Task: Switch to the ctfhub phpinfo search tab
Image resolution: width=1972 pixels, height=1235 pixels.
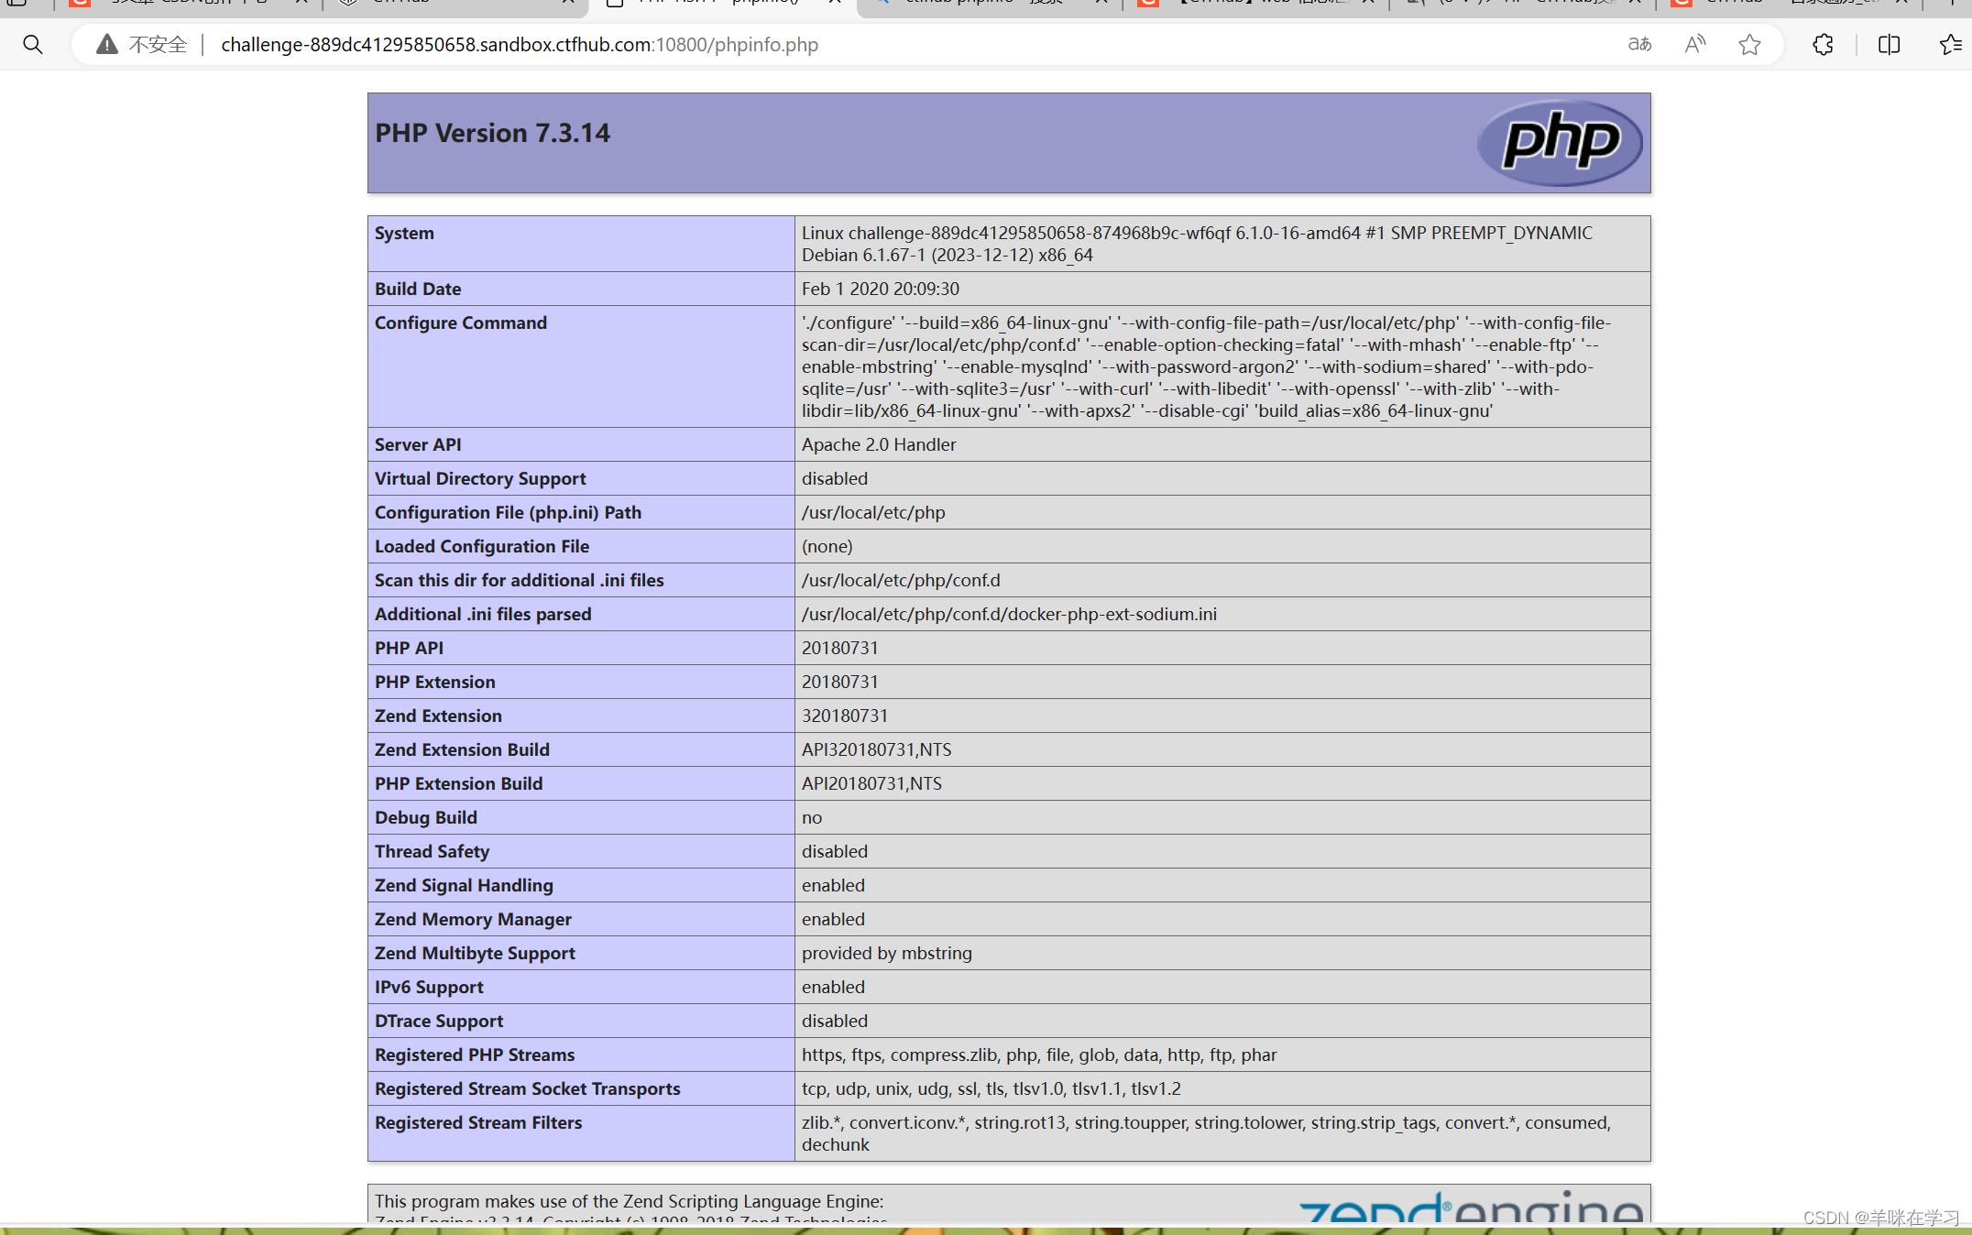Action: pos(981,3)
